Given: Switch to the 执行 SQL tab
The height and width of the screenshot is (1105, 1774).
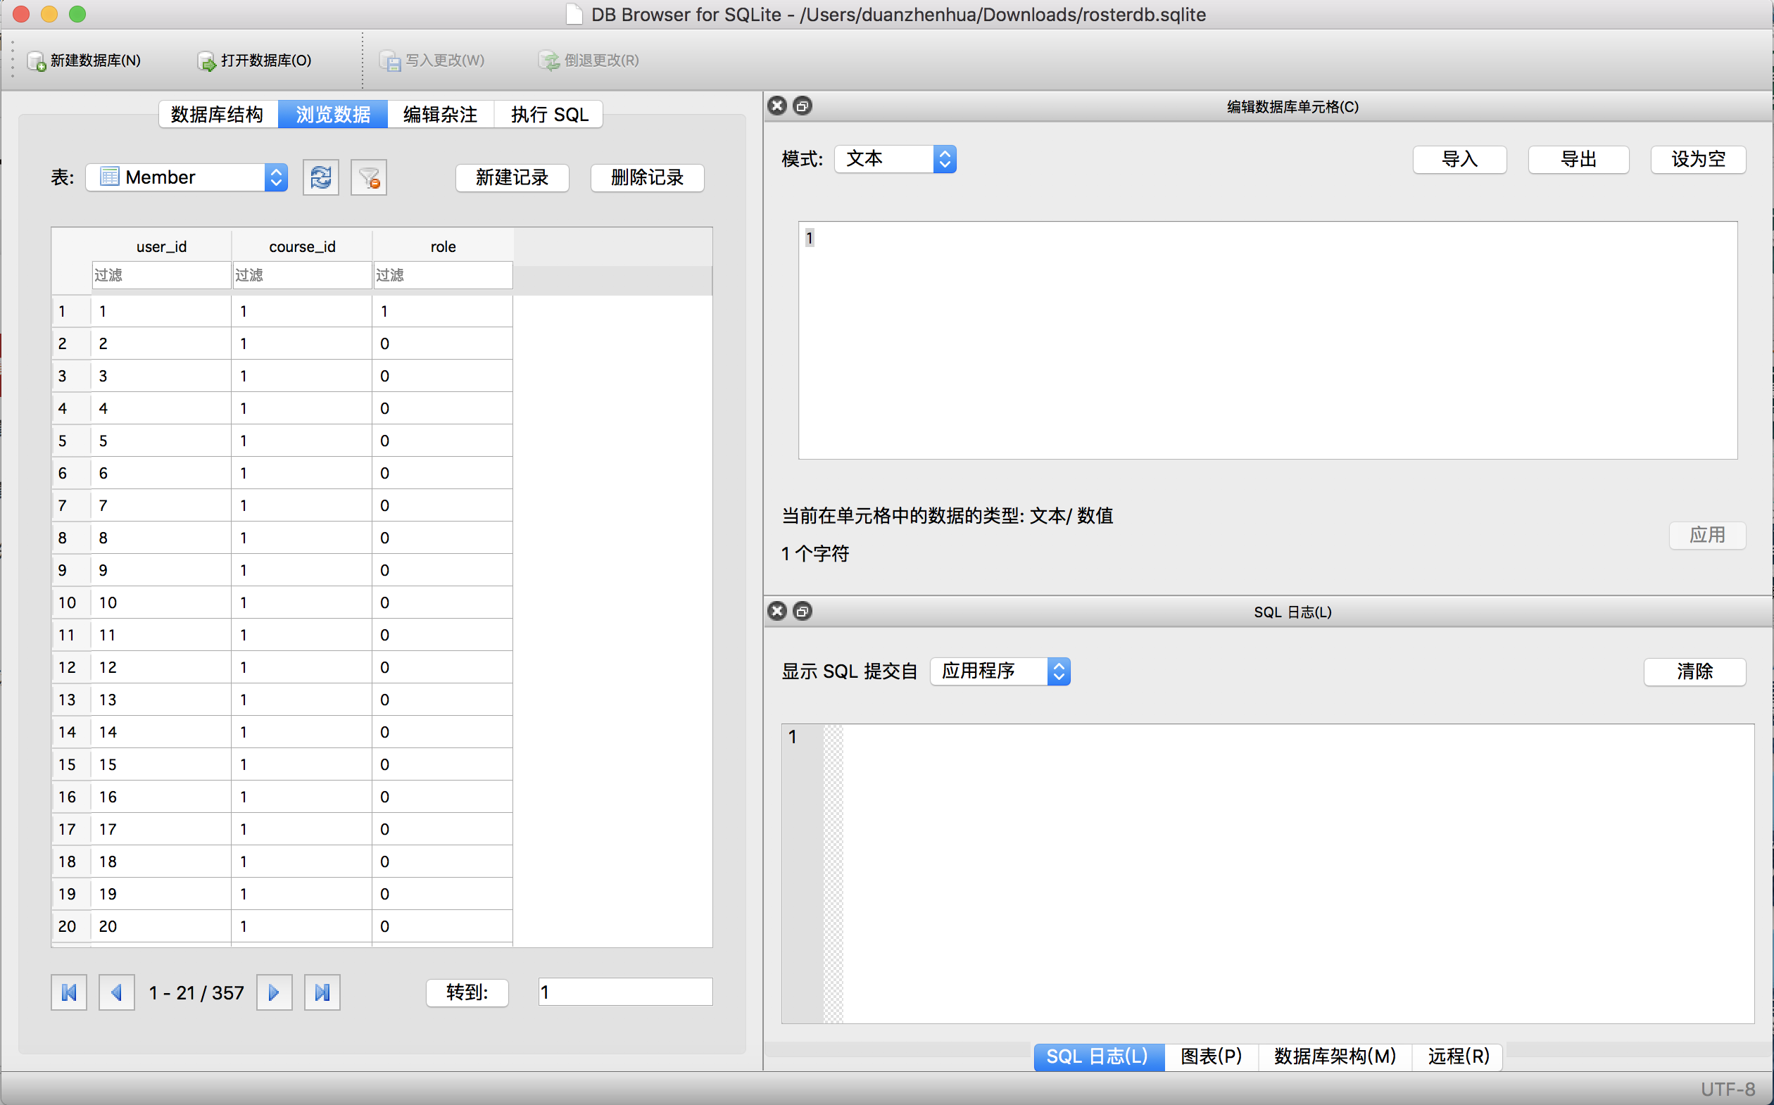Looking at the screenshot, I should coord(549,115).
